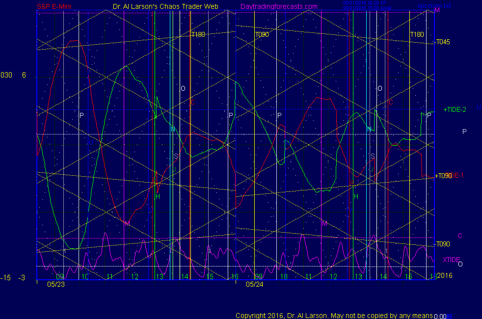
Task: Click the +T090 label on right edge
Action: tap(443, 176)
